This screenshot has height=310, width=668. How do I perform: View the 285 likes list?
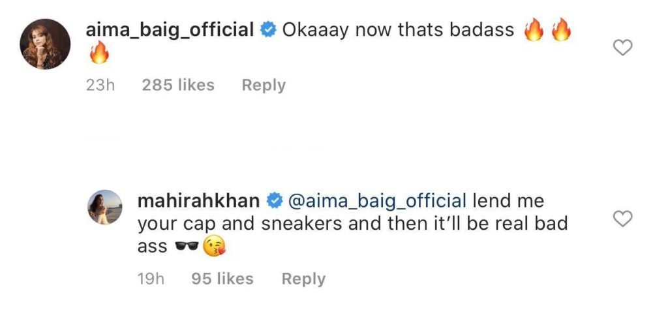click(x=178, y=85)
